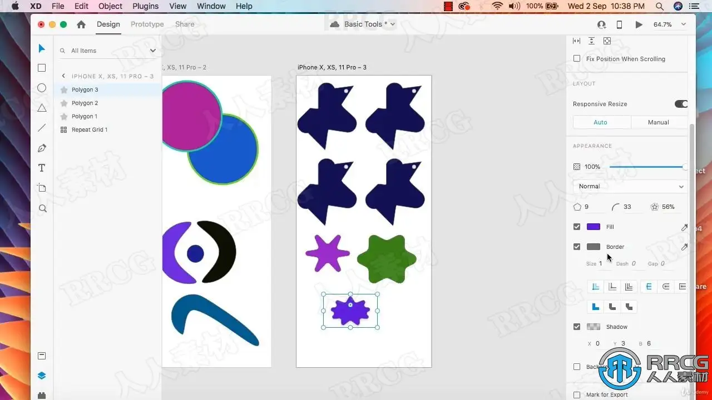Switch to the Share tab

[185, 24]
